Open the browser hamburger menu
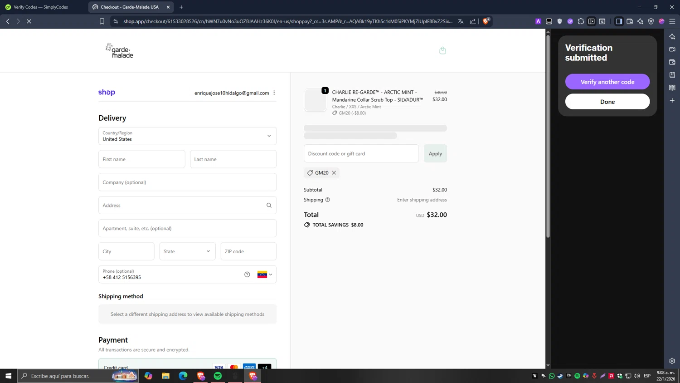Image resolution: width=680 pixels, height=383 pixels. coord(672,21)
